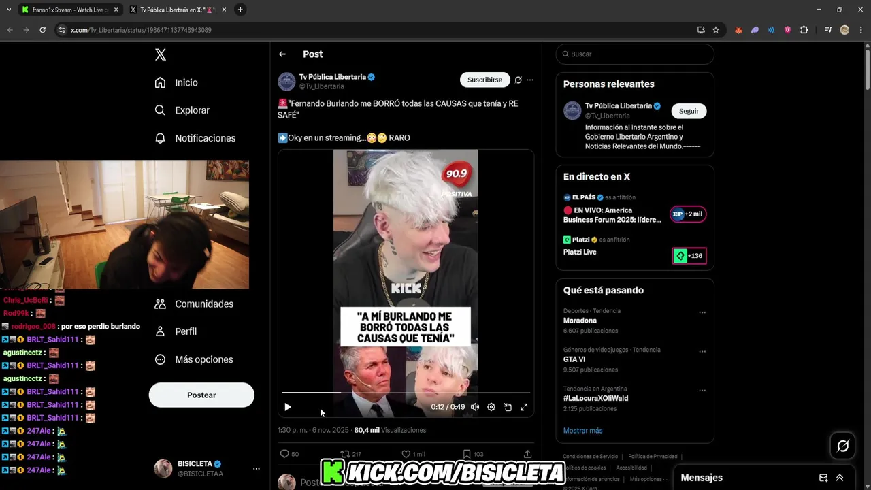Expand Más opciones menu
This screenshot has height=490, width=871.
coord(194,359)
